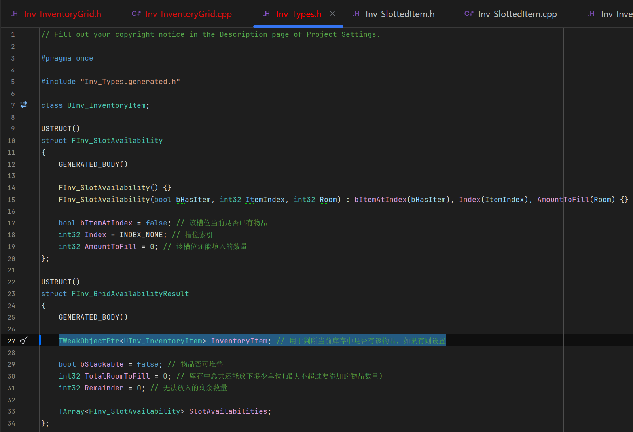Screen dimensions: 633x432
Task: Click the INDEX_NONE value on line 18
Action: pos(141,235)
